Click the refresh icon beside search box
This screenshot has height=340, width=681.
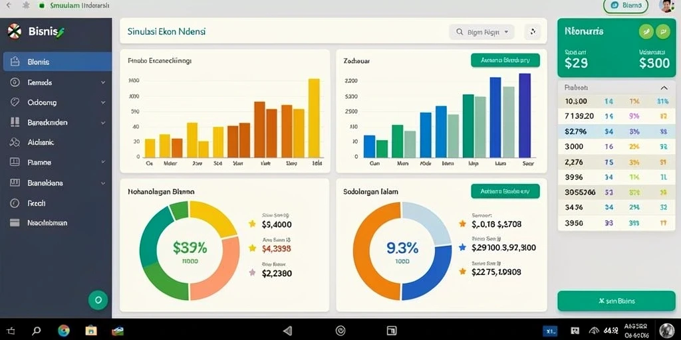[533, 32]
